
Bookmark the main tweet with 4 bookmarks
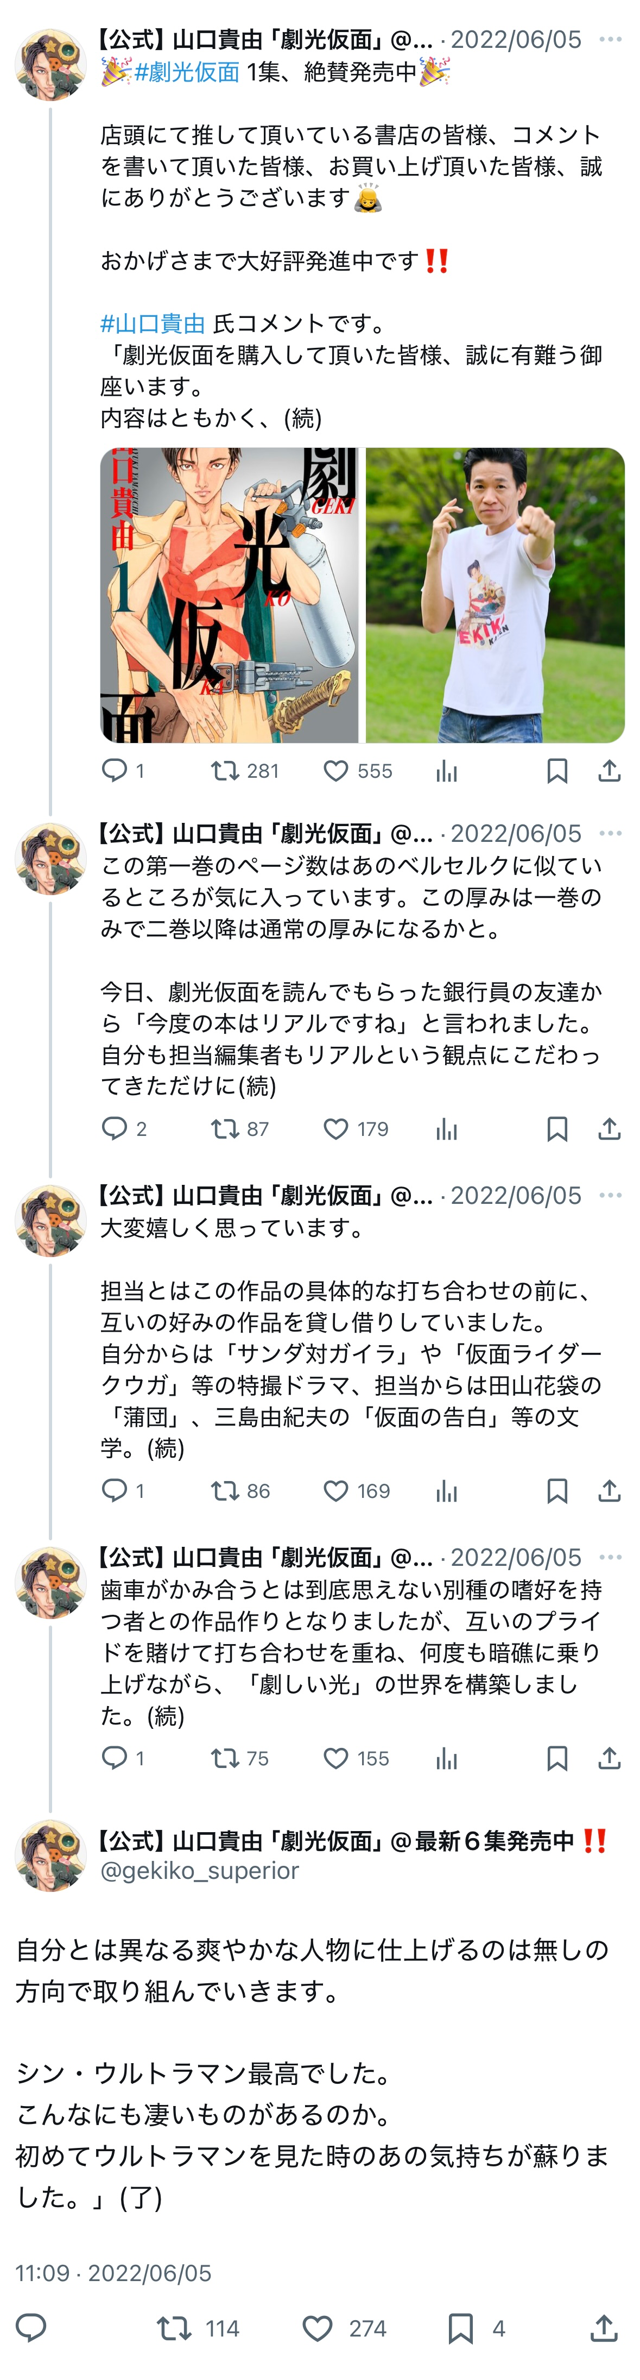coord(460,2328)
